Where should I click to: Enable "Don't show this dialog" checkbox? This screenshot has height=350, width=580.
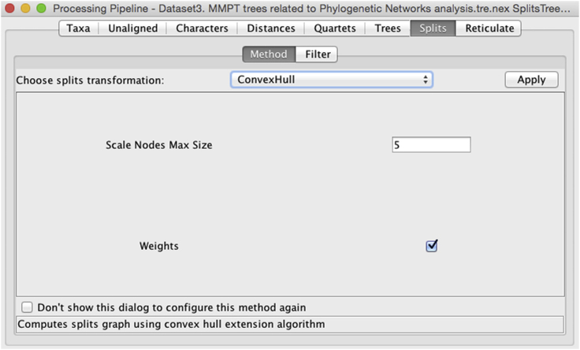coord(28,307)
